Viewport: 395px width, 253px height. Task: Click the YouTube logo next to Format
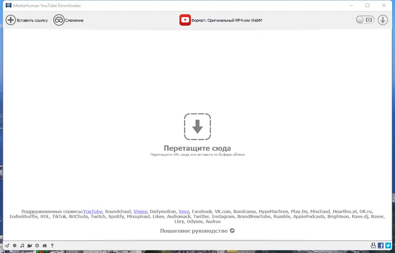click(x=185, y=20)
